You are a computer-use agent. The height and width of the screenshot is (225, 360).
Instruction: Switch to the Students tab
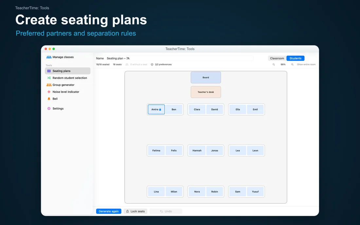296,59
